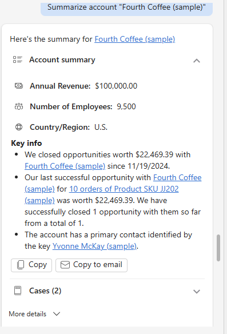Select the U.S. country value
Screen dimensions: 227x334
coord(101,127)
